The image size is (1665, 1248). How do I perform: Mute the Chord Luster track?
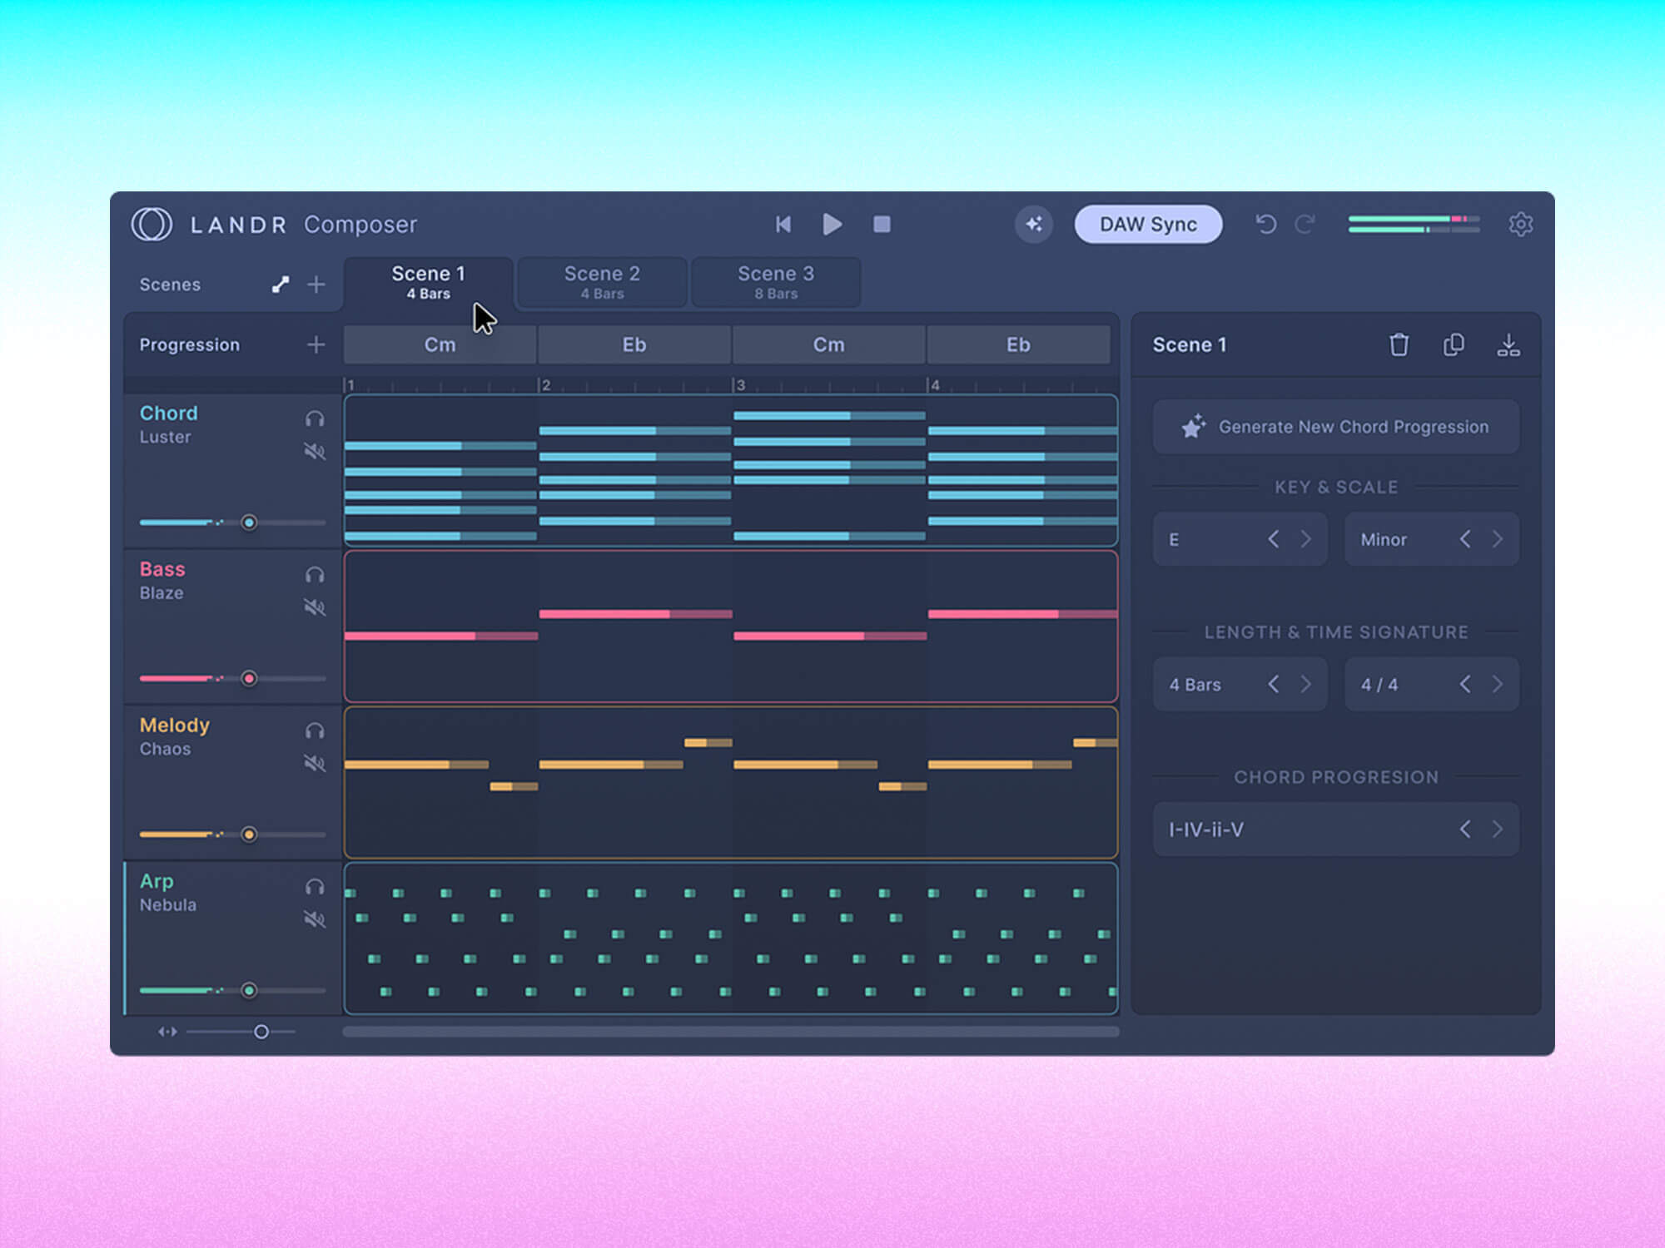tap(315, 452)
